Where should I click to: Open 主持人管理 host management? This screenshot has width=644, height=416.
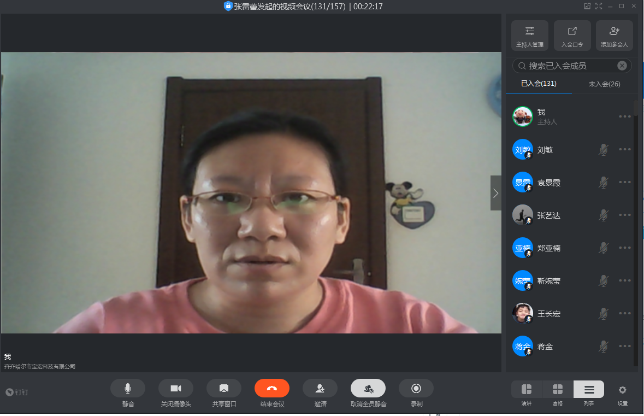tap(529, 36)
